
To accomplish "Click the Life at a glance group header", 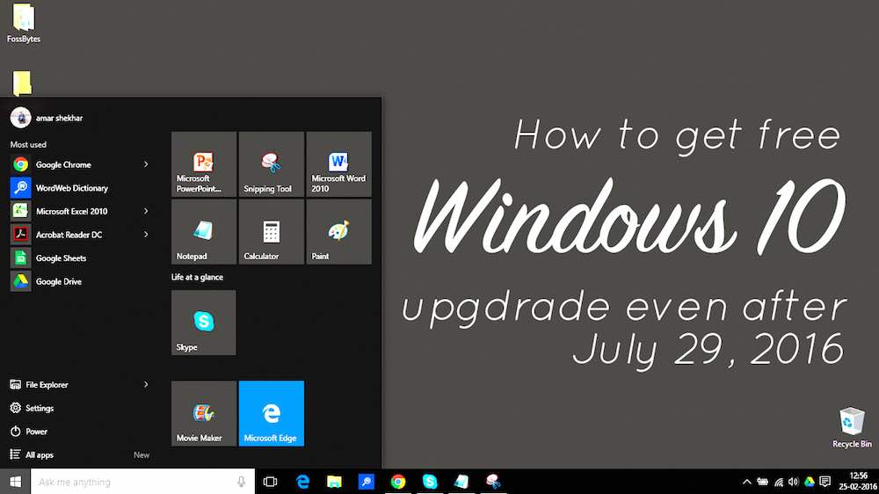I will (197, 277).
